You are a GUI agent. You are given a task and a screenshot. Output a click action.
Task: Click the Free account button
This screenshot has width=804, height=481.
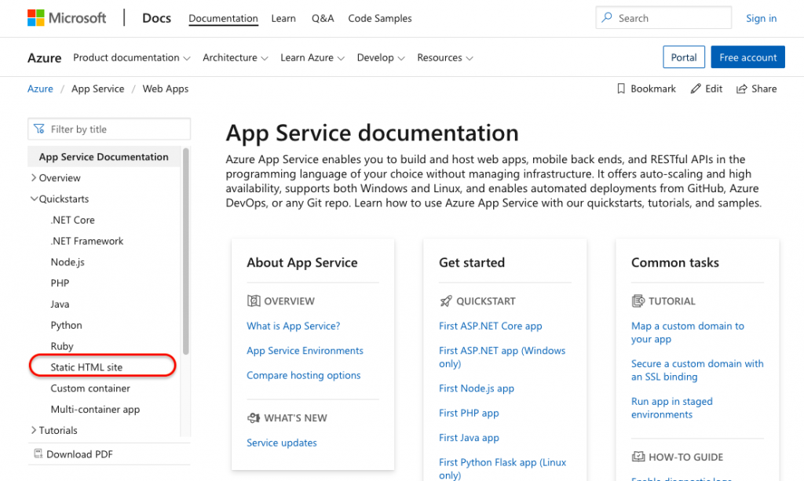tap(747, 57)
